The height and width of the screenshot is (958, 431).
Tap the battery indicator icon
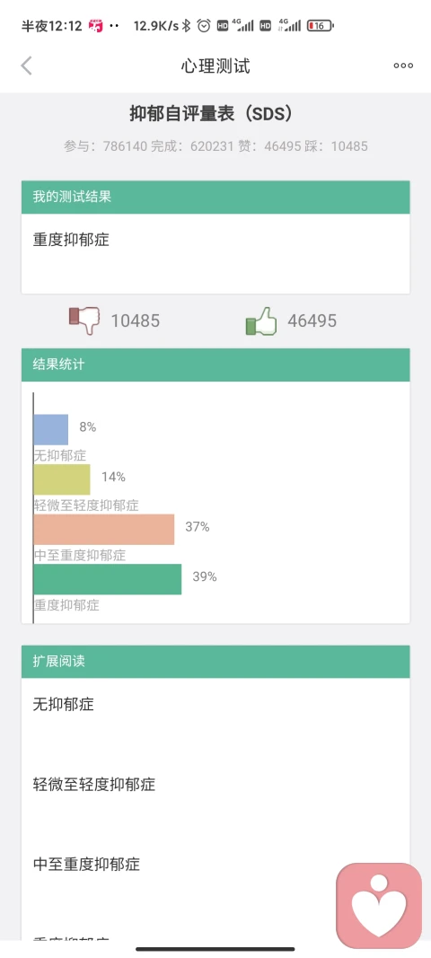click(x=321, y=26)
